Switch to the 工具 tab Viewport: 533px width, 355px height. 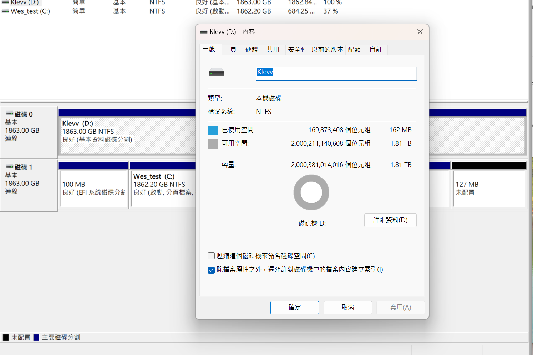click(x=231, y=50)
